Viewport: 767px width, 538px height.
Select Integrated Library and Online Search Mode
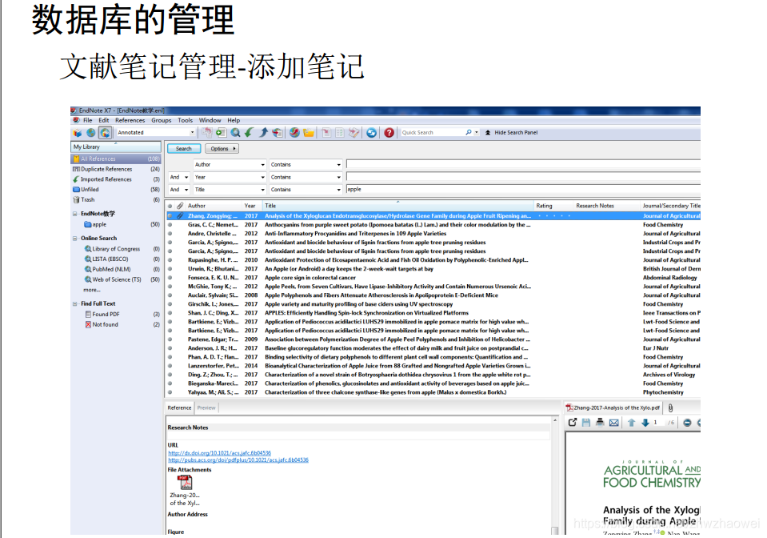[x=105, y=133]
